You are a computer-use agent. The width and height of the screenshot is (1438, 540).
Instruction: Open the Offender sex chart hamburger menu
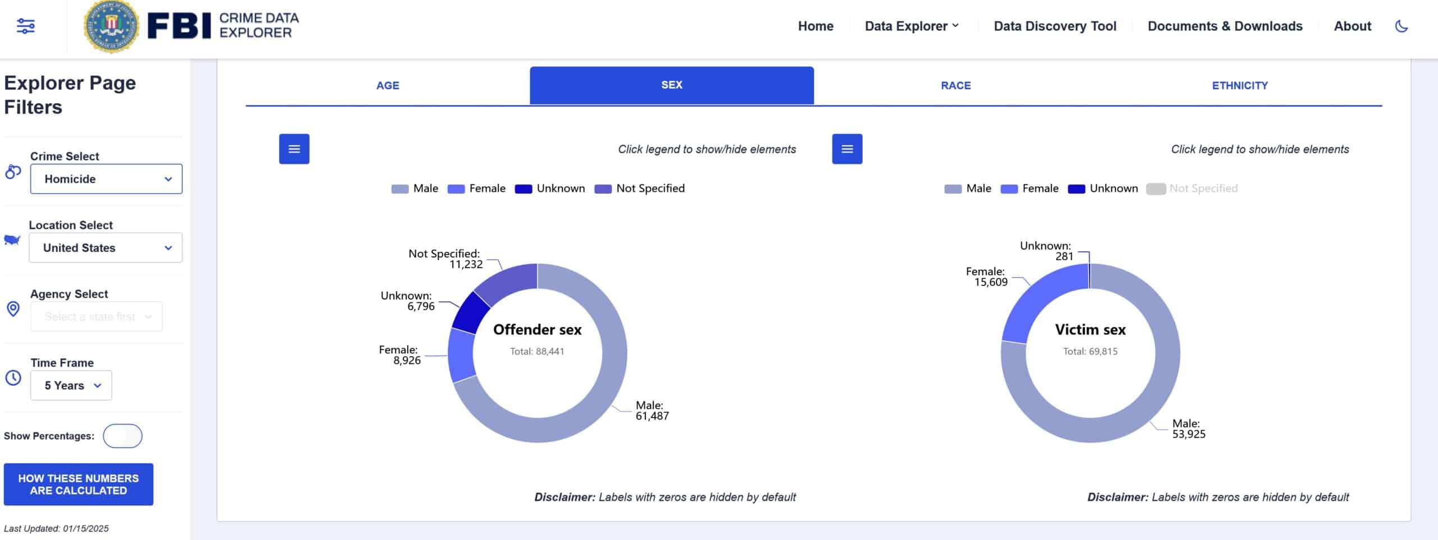(x=294, y=149)
